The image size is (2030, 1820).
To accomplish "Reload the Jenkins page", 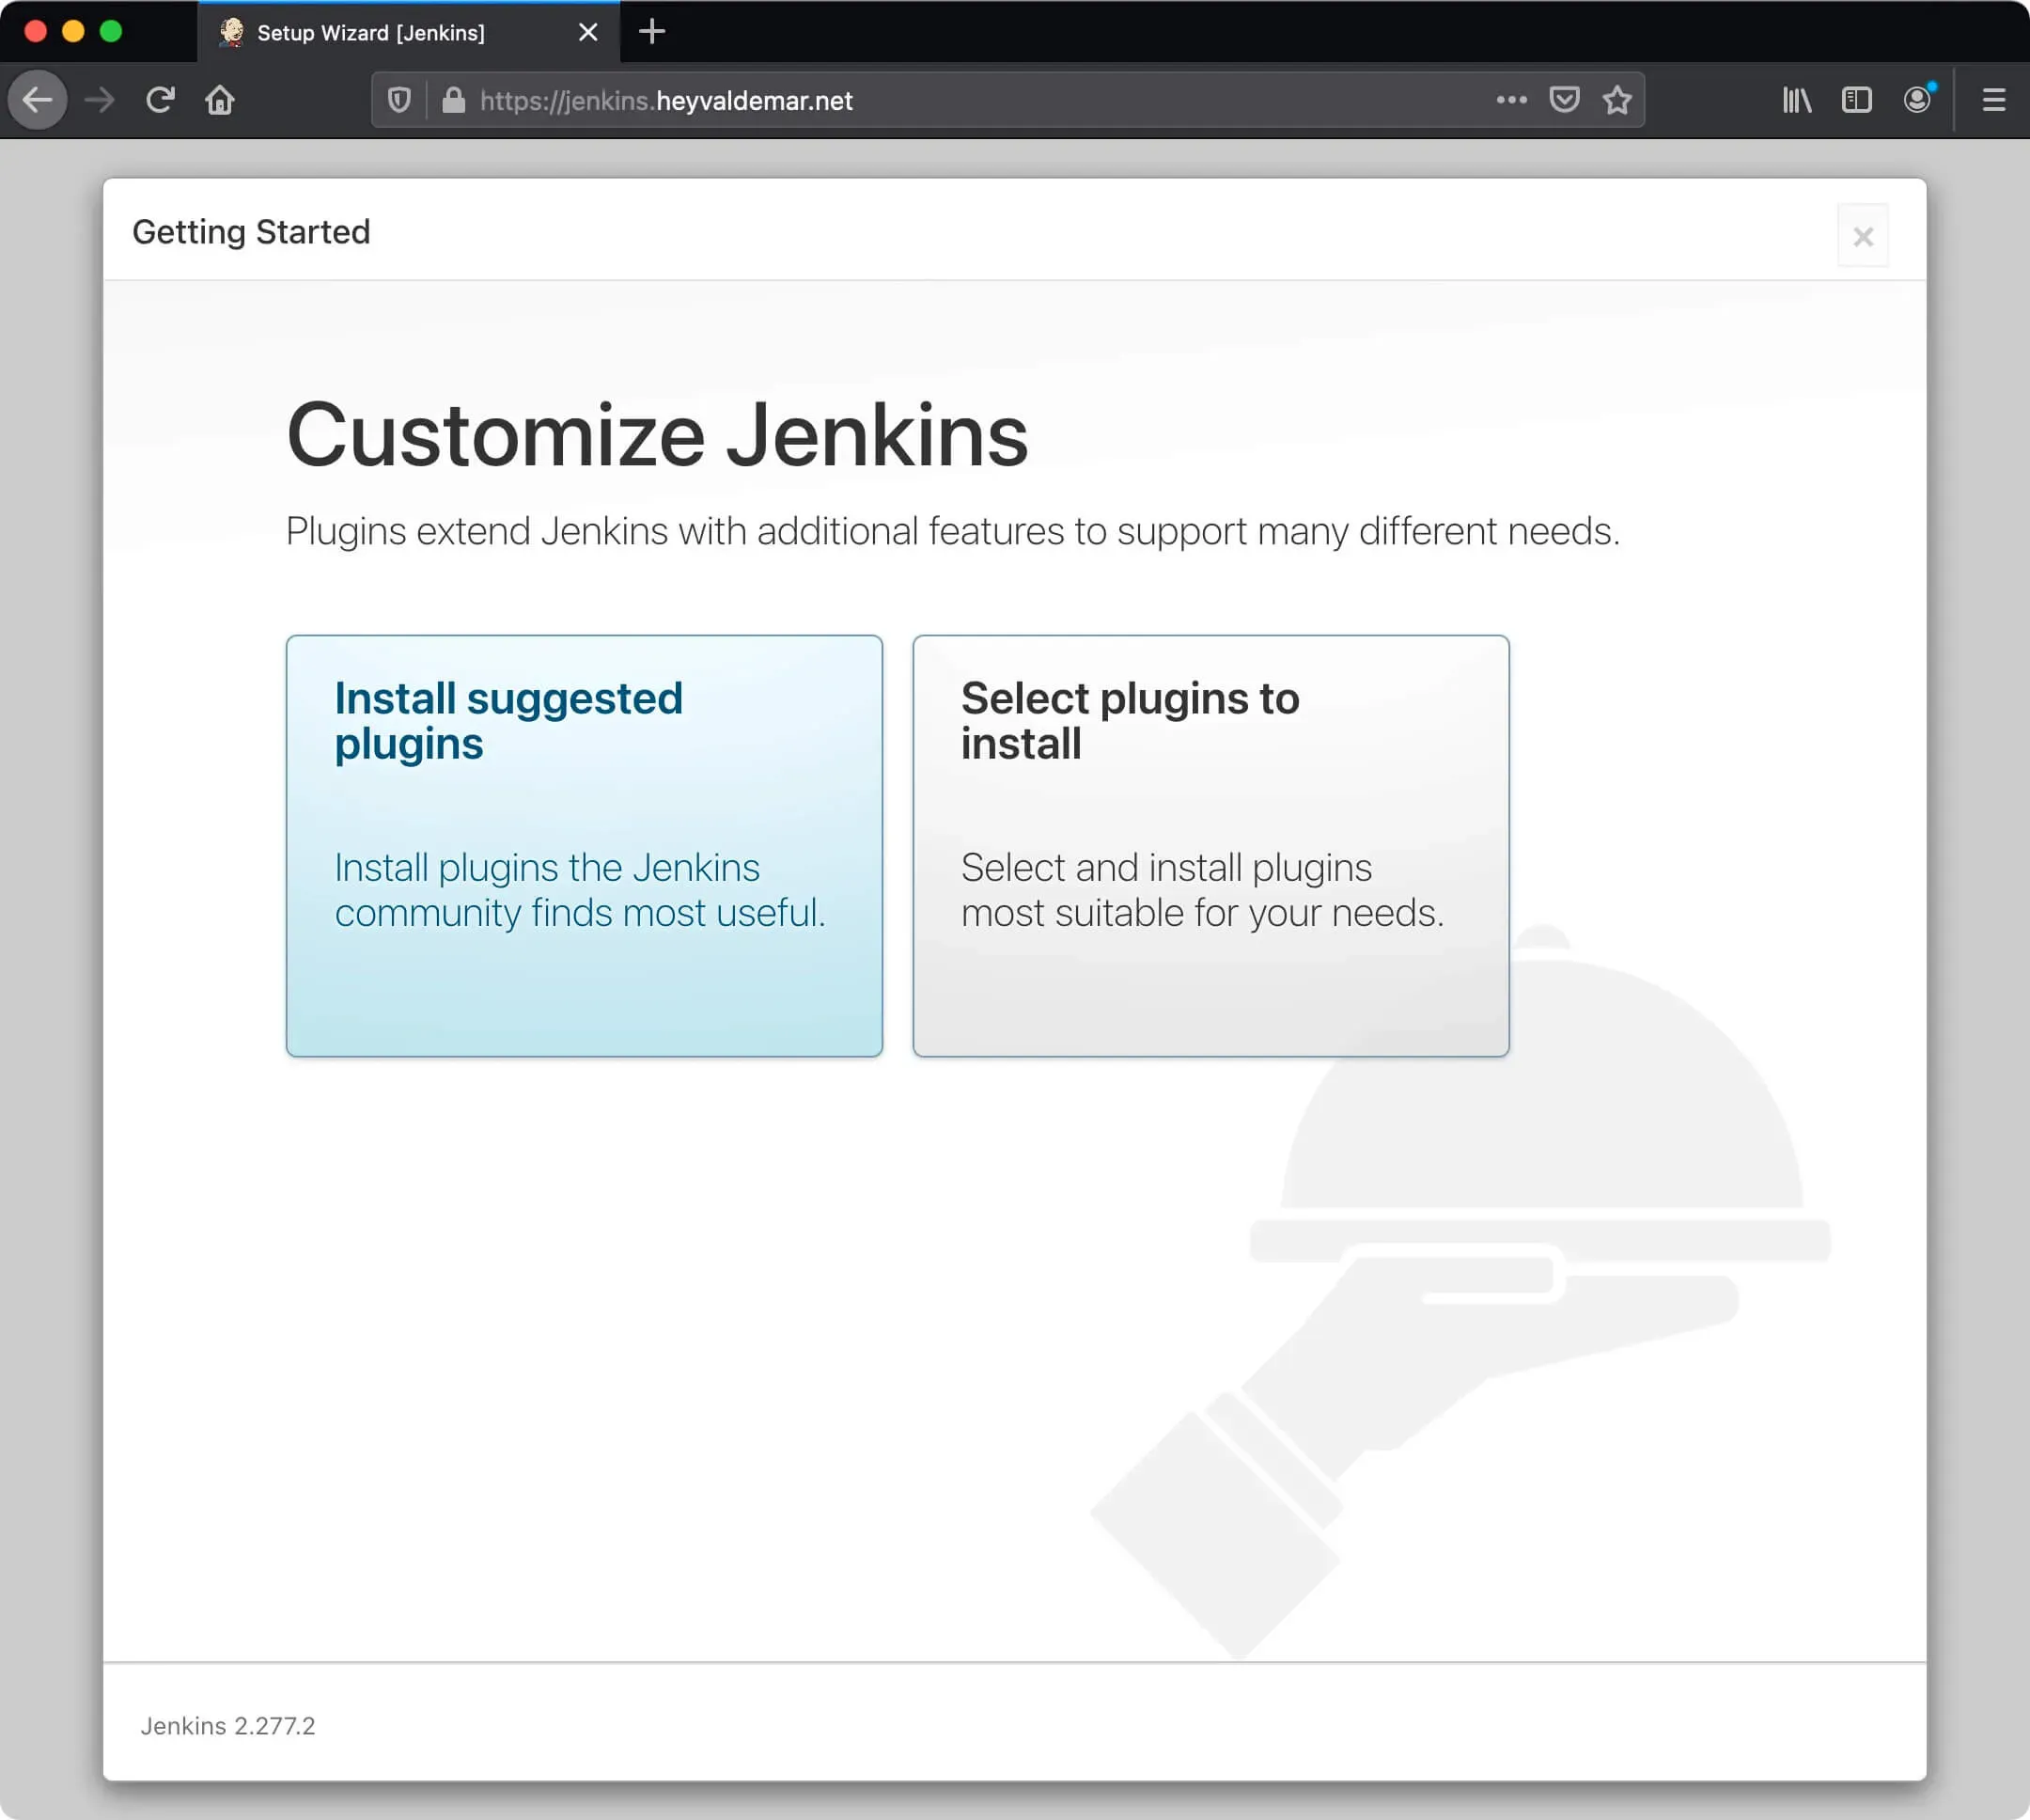I will pyautogui.click(x=160, y=100).
